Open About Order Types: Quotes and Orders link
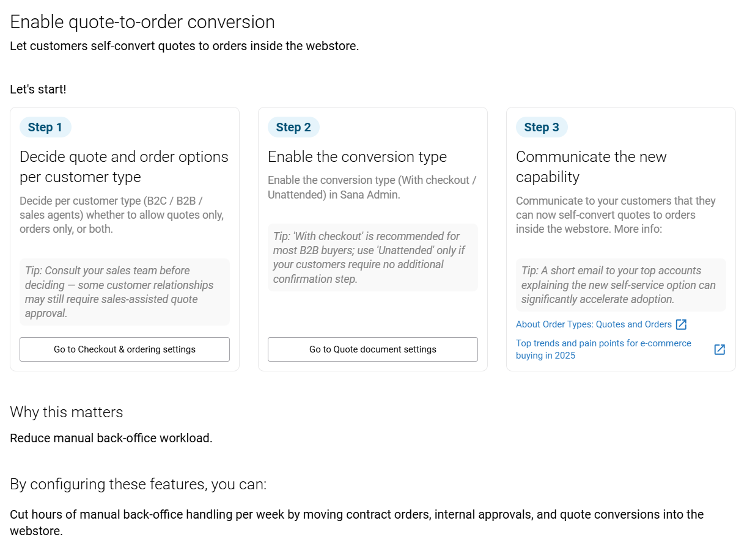 (594, 324)
